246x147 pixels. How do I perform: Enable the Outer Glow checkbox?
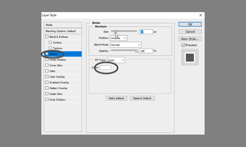[x=47, y=94]
